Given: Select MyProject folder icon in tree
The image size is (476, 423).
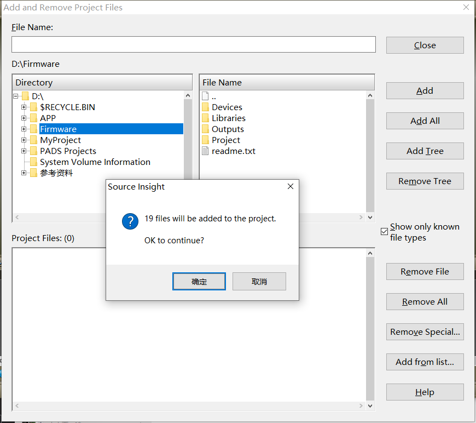Looking at the screenshot, I should 34,140.
